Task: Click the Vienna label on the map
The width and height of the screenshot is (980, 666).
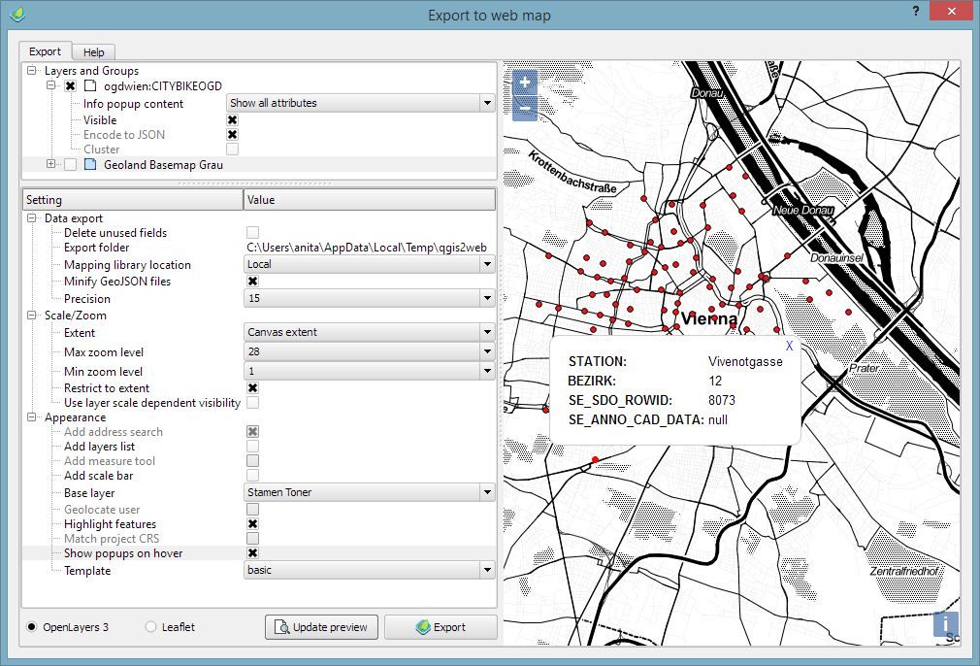Action: pos(709,318)
